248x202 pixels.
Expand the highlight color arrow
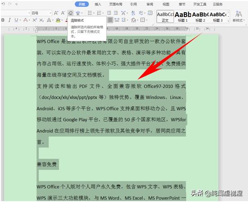(x=62, y=20)
